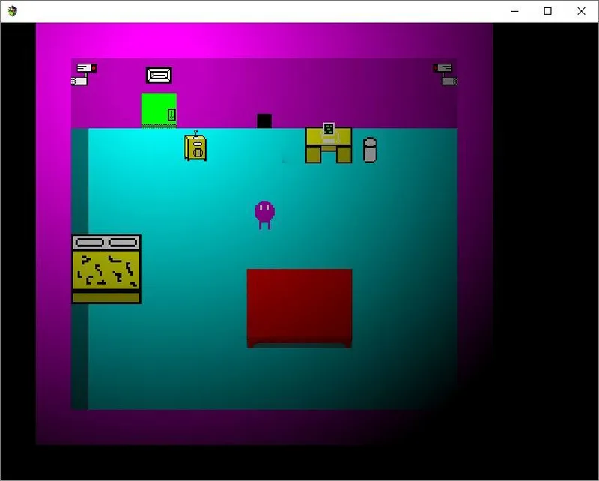
Task: Select the yellow radio with antenna
Action: [x=195, y=146]
